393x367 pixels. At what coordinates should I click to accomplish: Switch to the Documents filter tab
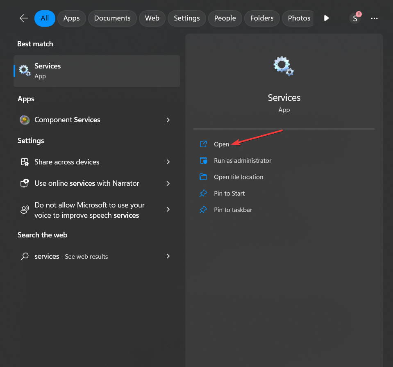click(112, 18)
